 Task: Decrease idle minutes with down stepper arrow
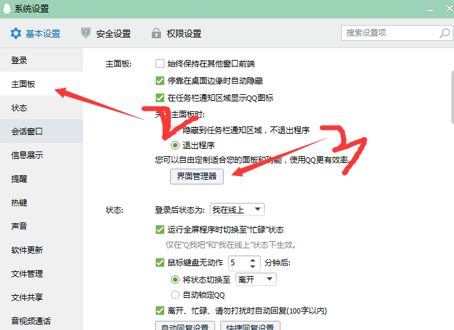coord(253,266)
